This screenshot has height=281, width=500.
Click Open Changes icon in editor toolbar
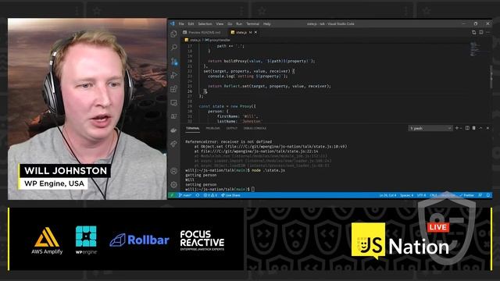click(474, 32)
